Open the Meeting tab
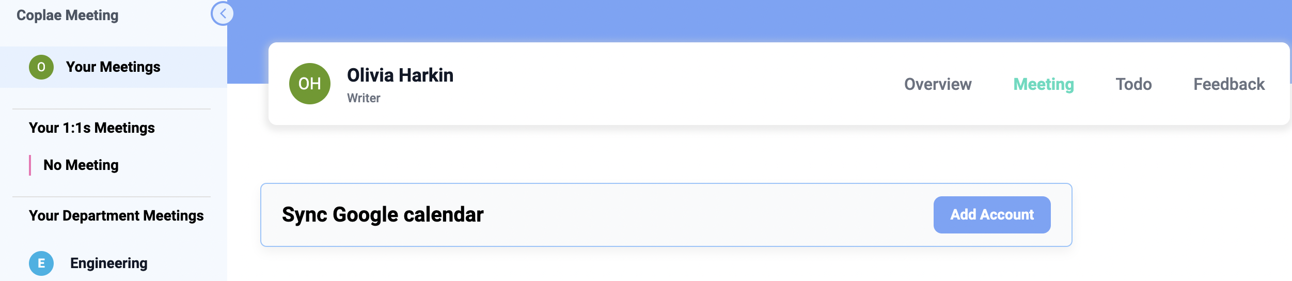 (1044, 84)
